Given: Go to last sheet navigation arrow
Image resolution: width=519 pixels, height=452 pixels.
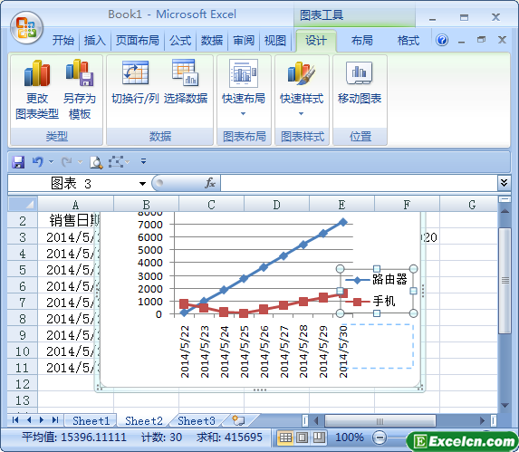Looking at the screenshot, I should pyautogui.click(x=55, y=420).
